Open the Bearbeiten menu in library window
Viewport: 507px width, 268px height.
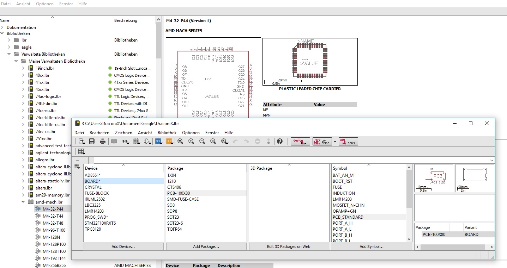point(99,133)
